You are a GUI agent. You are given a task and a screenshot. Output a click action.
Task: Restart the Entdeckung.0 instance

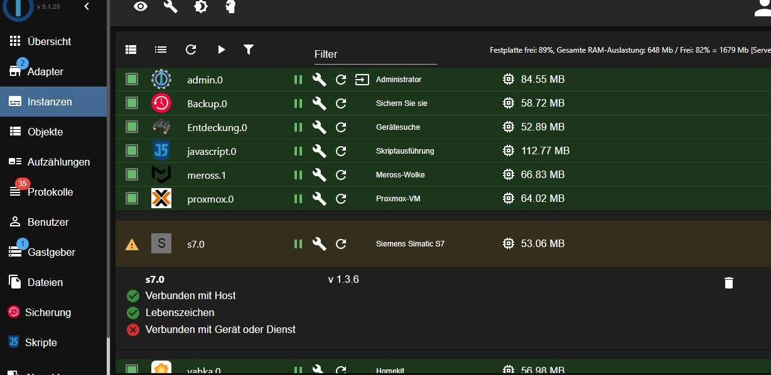tap(341, 127)
